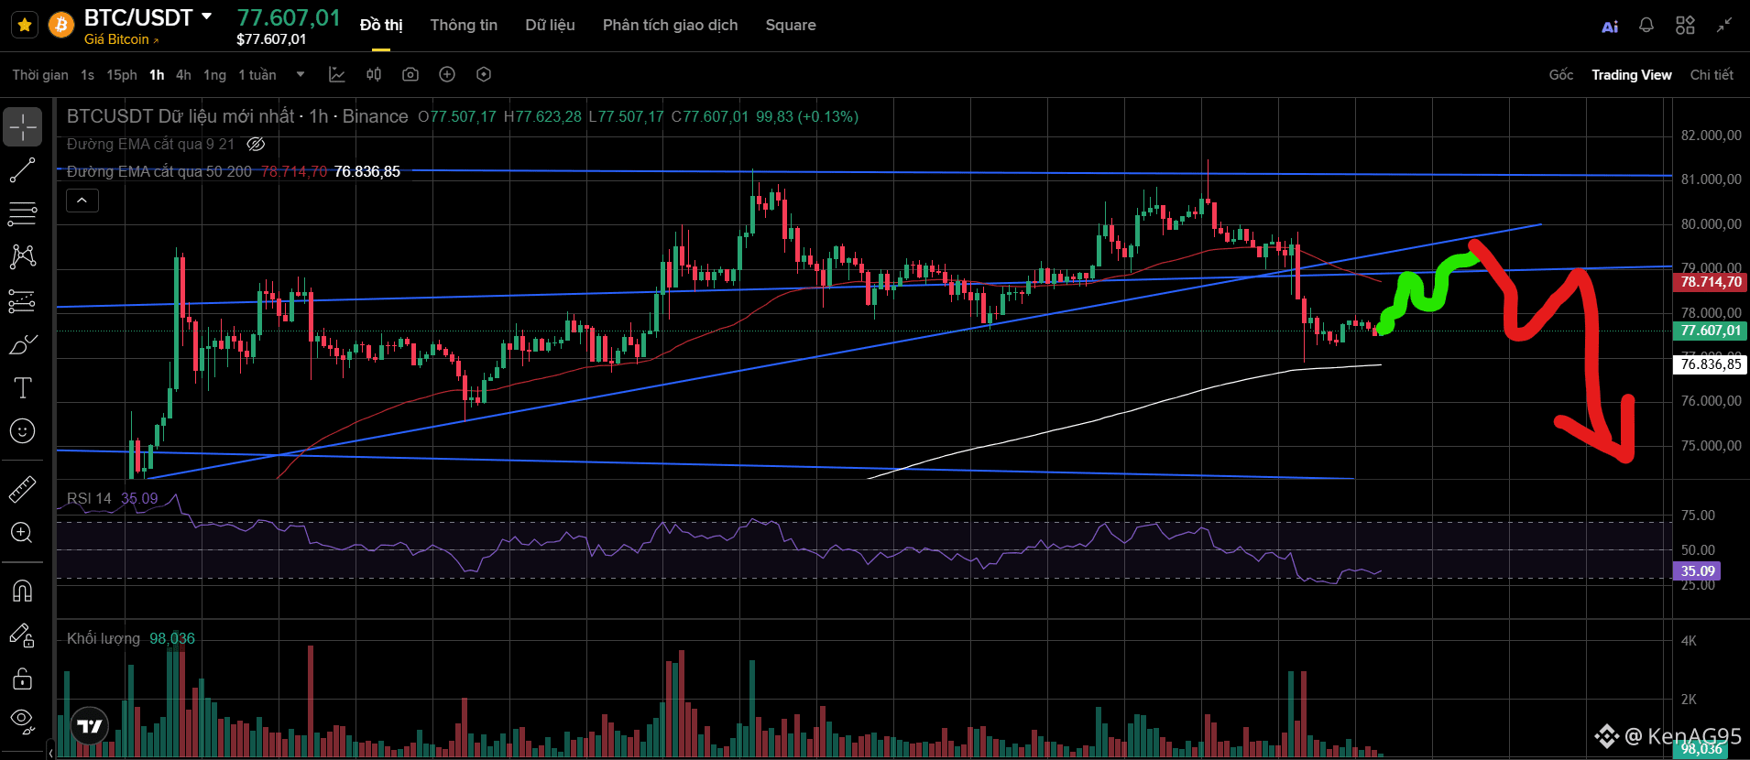This screenshot has width=1750, height=760.
Task: Click the 78.714,70 EMA price label
Action: (1710, 282)
